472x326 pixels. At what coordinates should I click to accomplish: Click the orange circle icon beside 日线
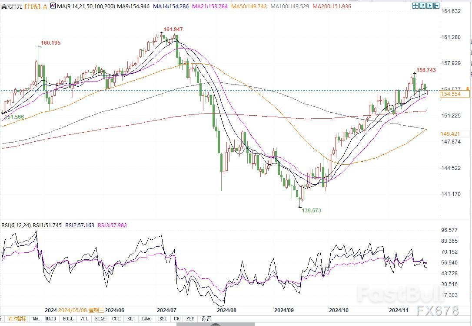point(45,7)
